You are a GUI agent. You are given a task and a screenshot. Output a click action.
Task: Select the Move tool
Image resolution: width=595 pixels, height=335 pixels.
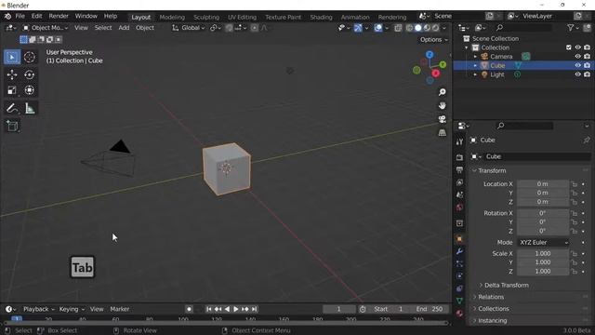coord(12,74)
